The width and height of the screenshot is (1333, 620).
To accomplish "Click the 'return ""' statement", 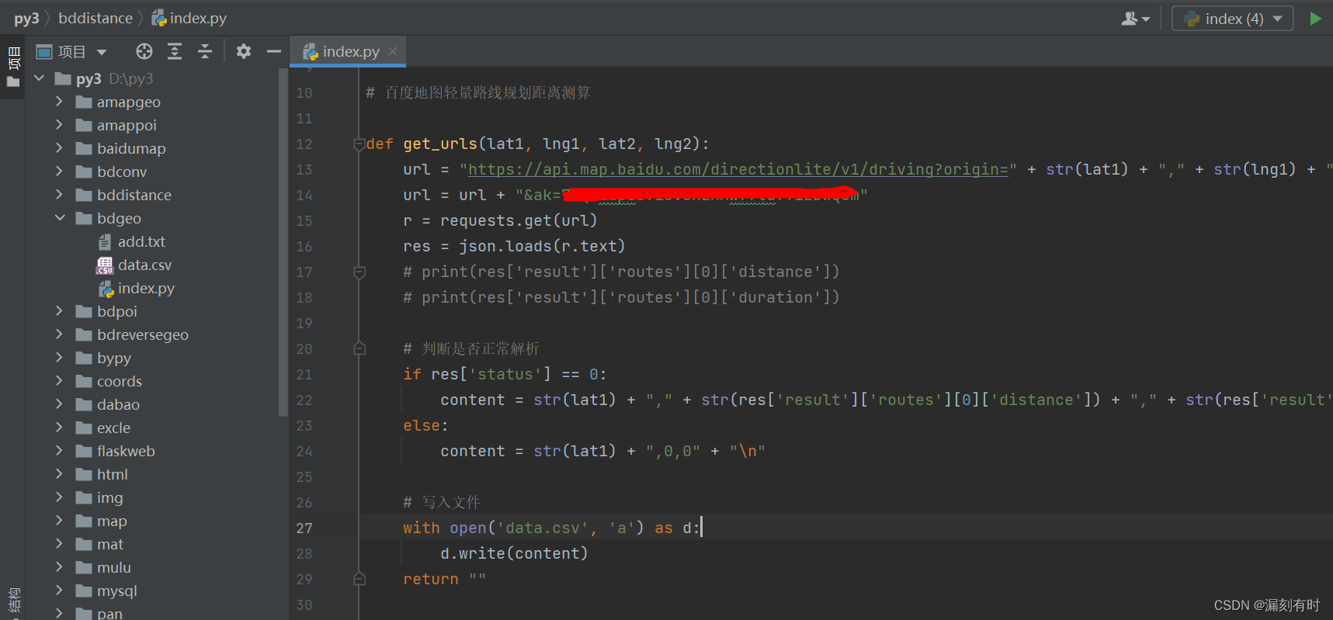I will pyautogui.click(x=444, y=579).
